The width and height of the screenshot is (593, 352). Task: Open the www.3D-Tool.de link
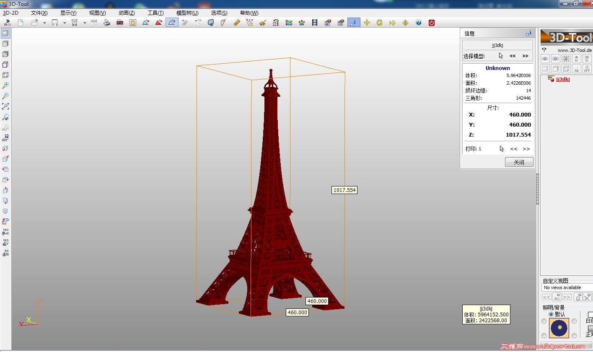click(575, 50)
